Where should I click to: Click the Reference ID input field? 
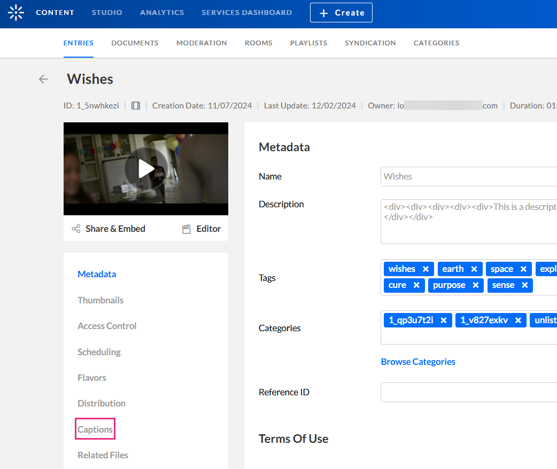[468, 392]
